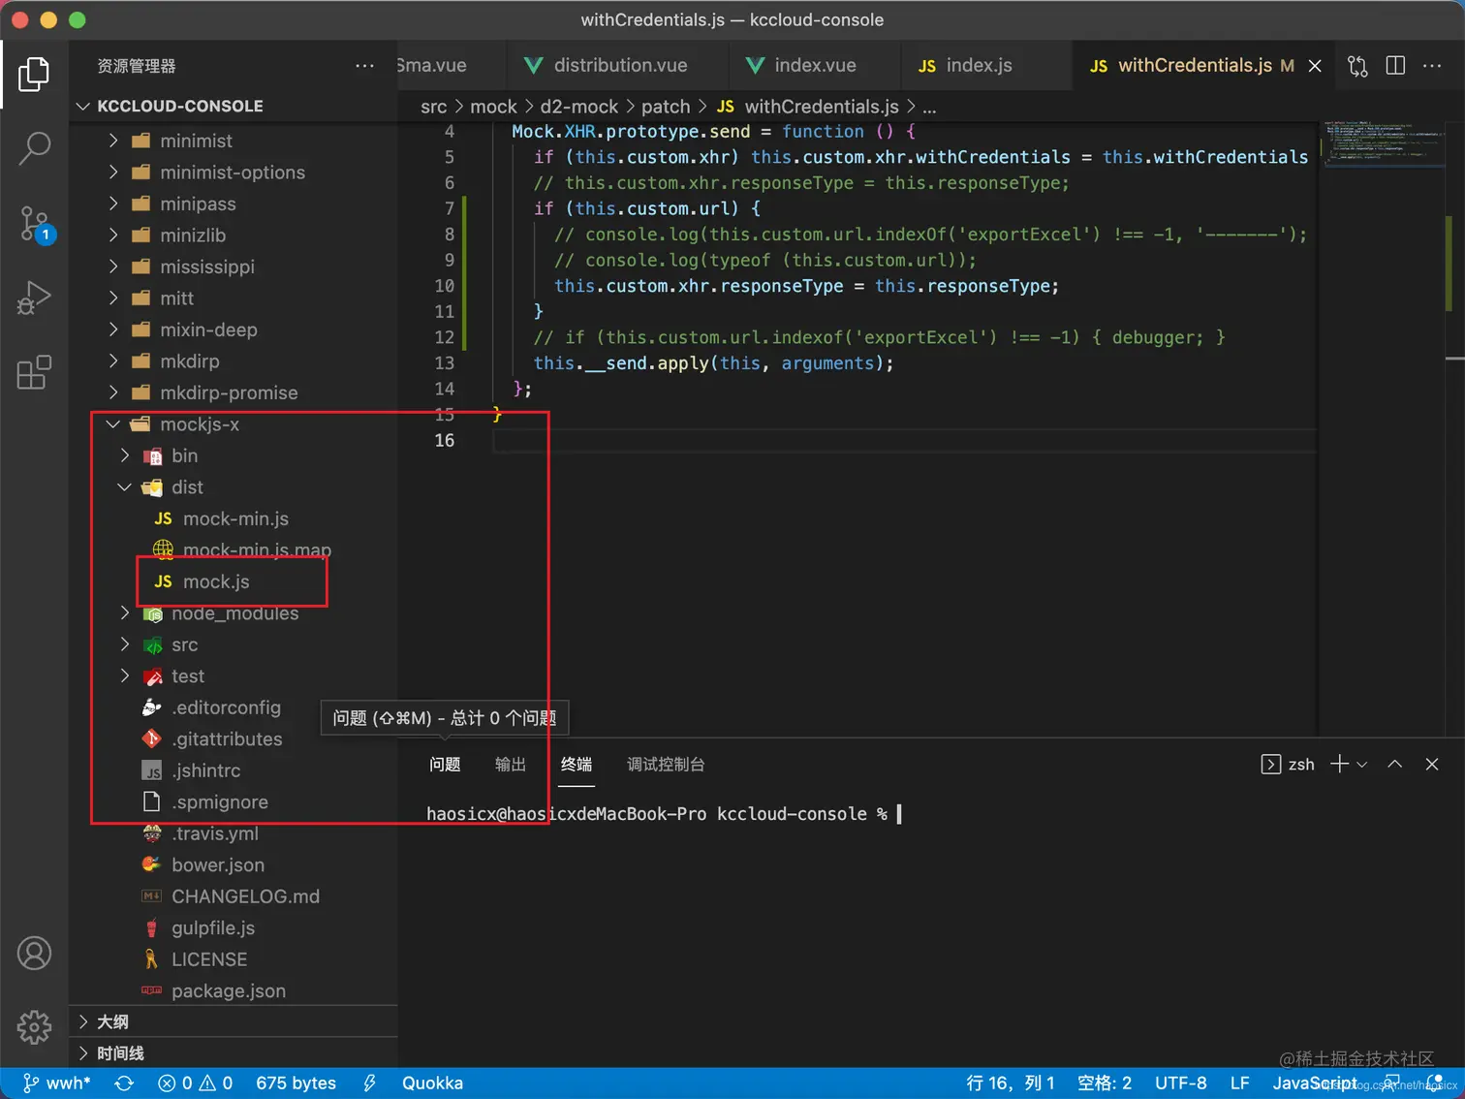Click the Quokka status bar item
The height and width of the screenshot is (1099, 1465).
[x=432, y=1083]
